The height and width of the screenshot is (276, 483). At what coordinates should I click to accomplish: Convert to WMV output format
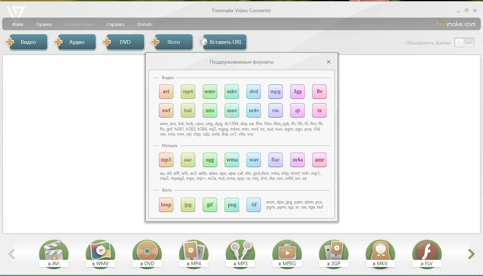pos(100,254)
